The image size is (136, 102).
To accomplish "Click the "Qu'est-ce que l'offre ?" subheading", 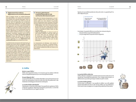I will pyautogui.click(x=28, y=71).
